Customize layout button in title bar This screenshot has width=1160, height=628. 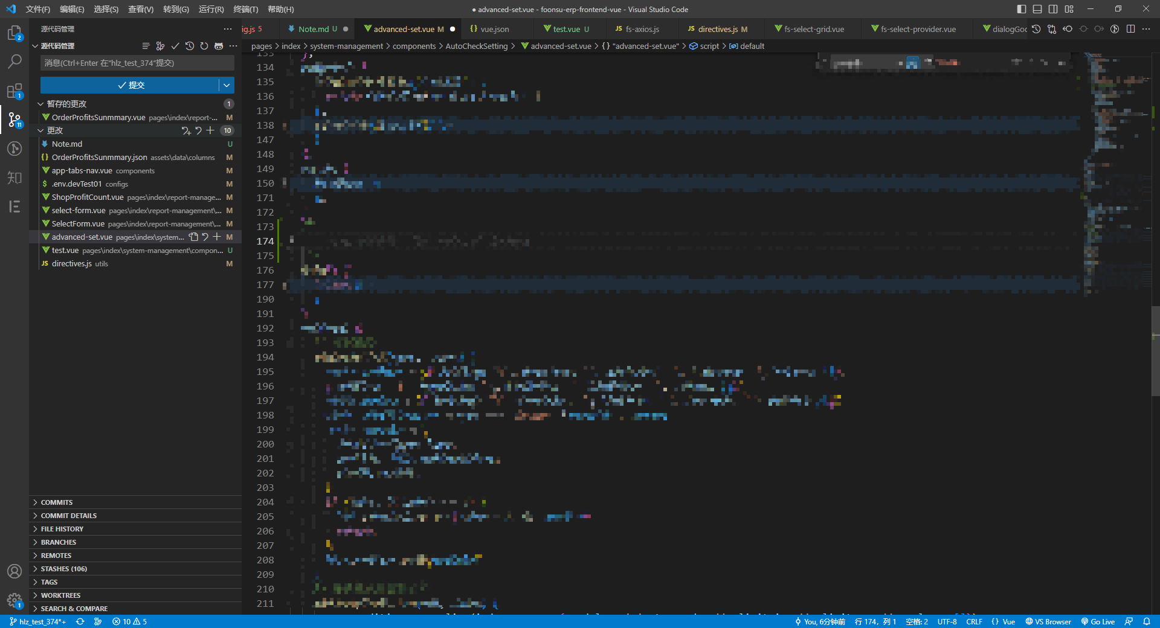(1069, 9)
